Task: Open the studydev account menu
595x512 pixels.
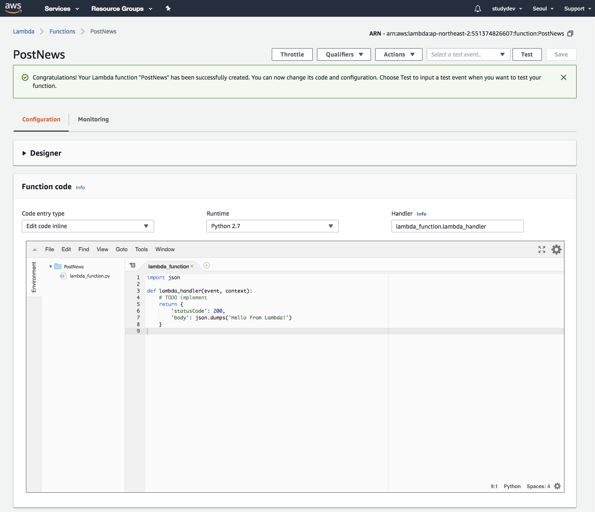Action: point(507,8)
